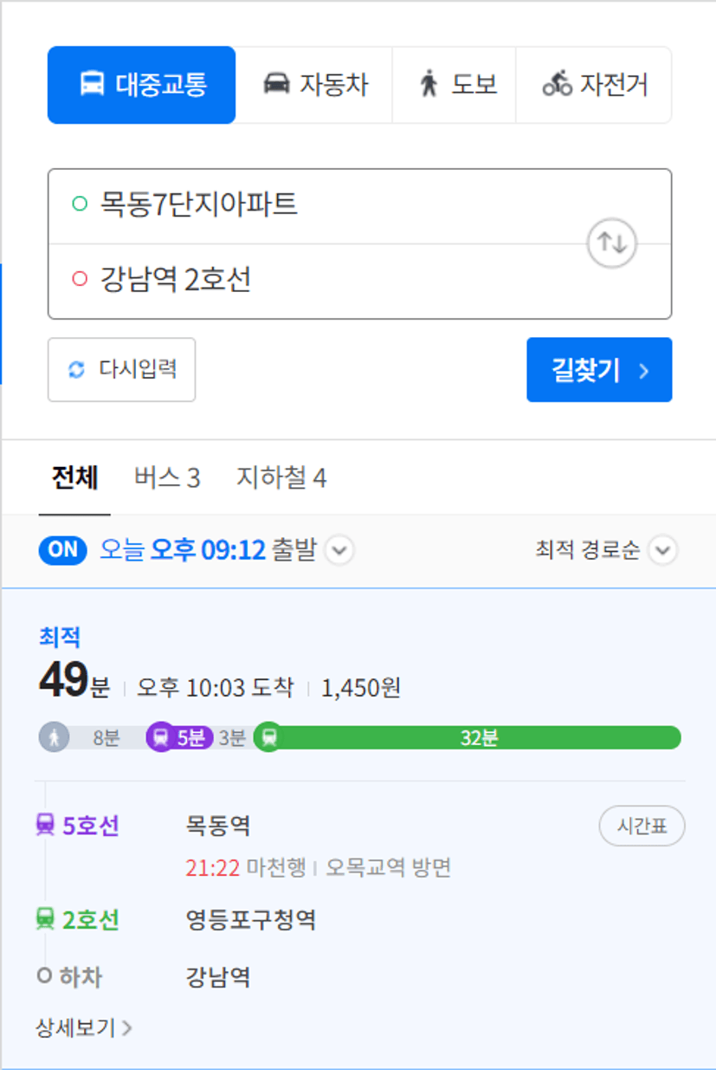
Task: Click the gray walking icon in route bar
Action: (x=55, y=738)
